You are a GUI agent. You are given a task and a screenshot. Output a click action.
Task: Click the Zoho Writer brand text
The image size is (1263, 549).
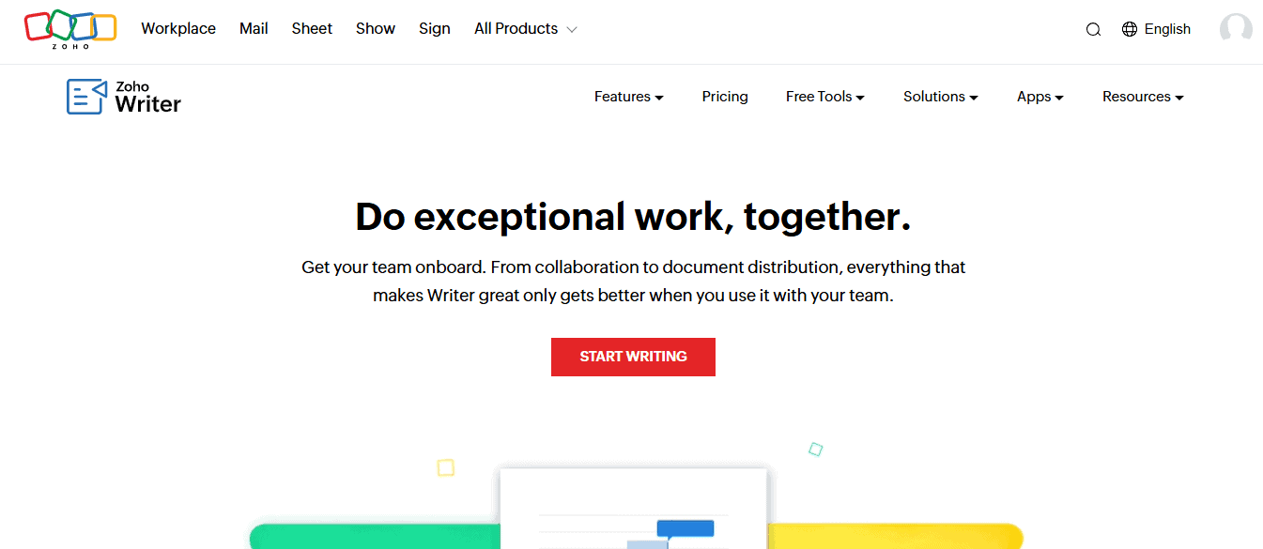147,98
